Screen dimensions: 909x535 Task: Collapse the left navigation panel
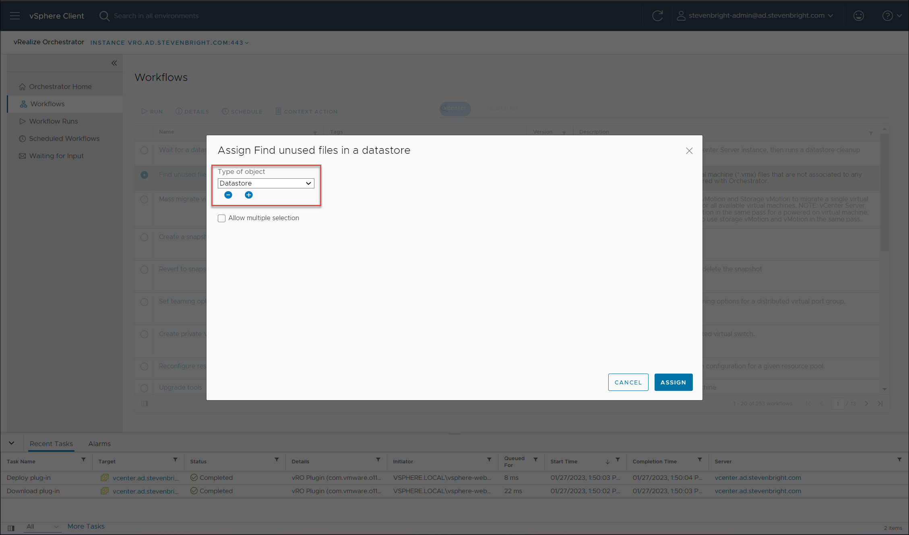point(114,63)
